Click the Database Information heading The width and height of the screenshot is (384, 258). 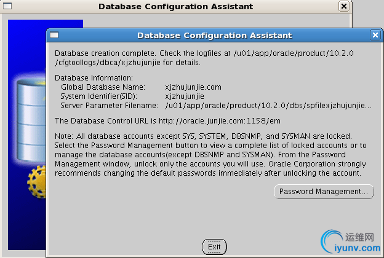[x=94, y=78]
